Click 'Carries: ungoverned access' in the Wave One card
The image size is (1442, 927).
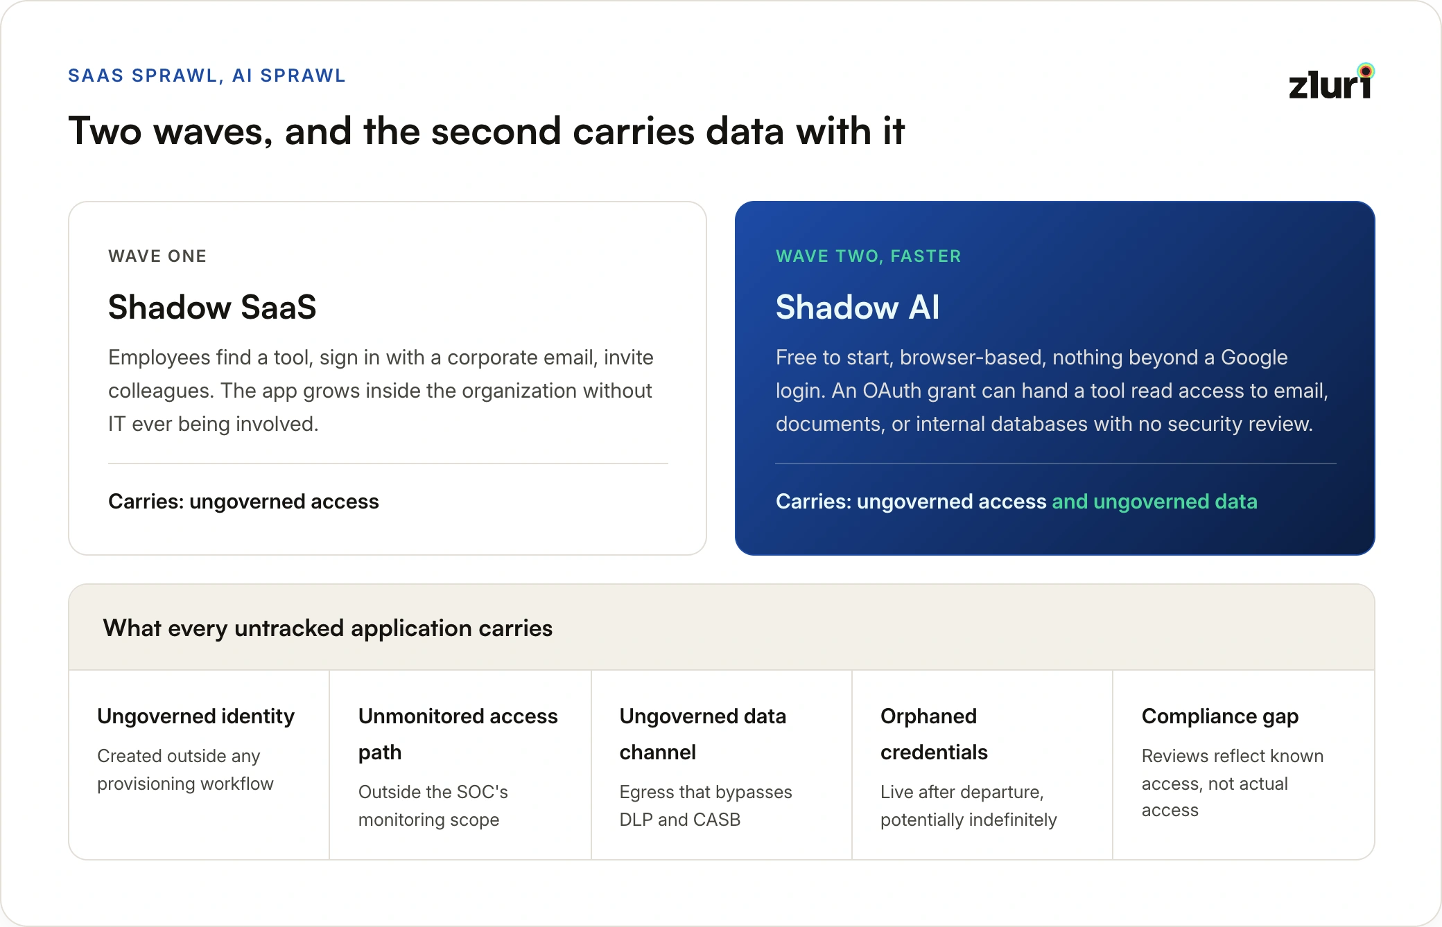click(243, 502)
